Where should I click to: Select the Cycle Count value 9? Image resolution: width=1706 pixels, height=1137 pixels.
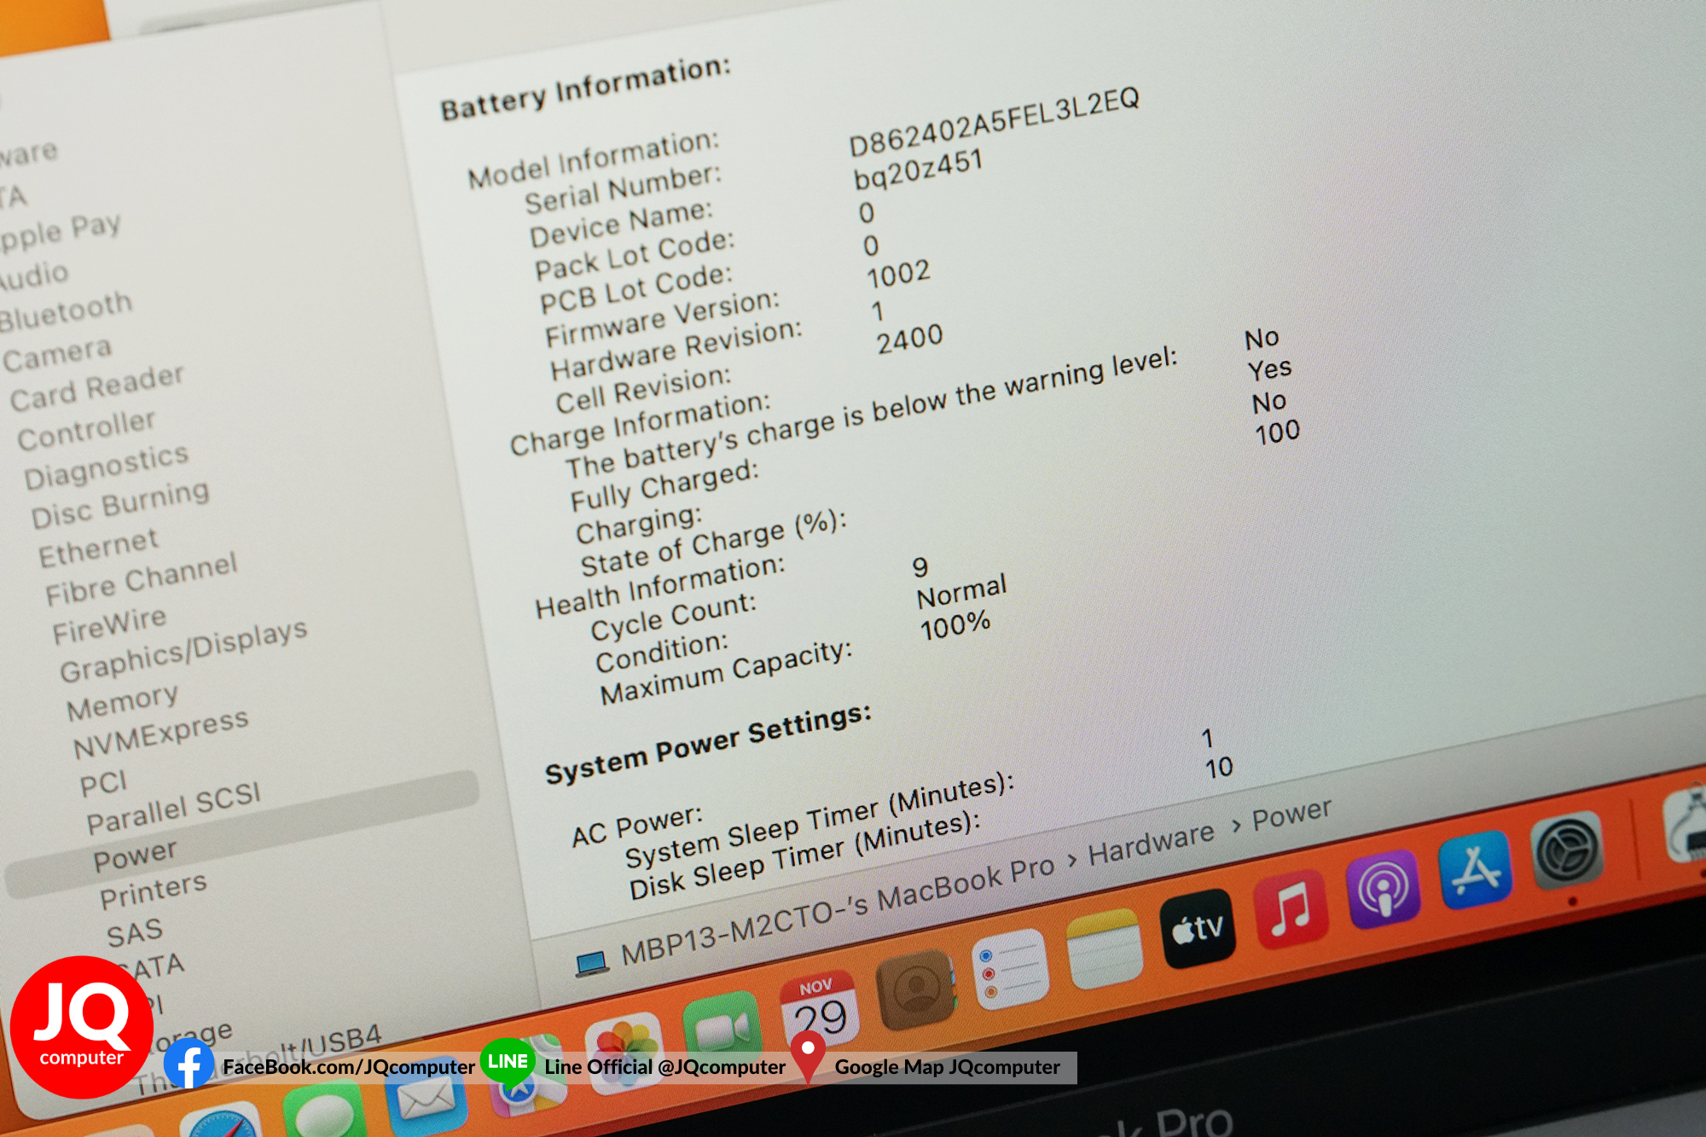point(920,566)
